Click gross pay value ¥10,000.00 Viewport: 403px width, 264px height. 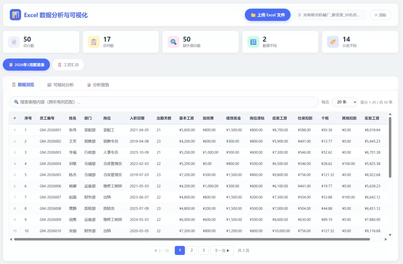pyautogui.click(x=281, y=231)
